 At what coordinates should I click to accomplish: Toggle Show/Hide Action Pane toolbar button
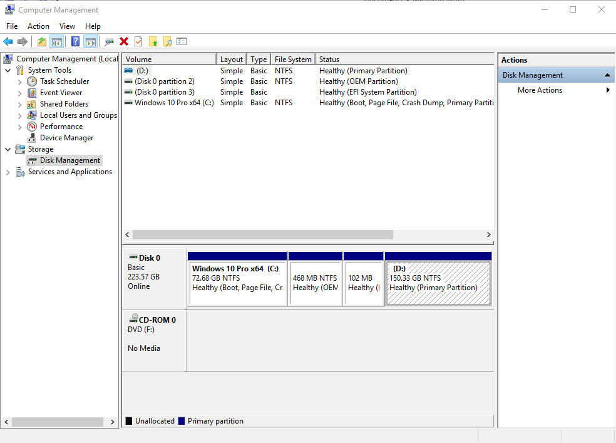click(x=90, y=41)
